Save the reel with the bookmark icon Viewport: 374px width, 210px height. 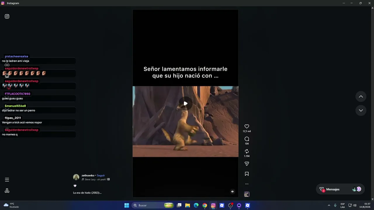[x=247, y=174]
